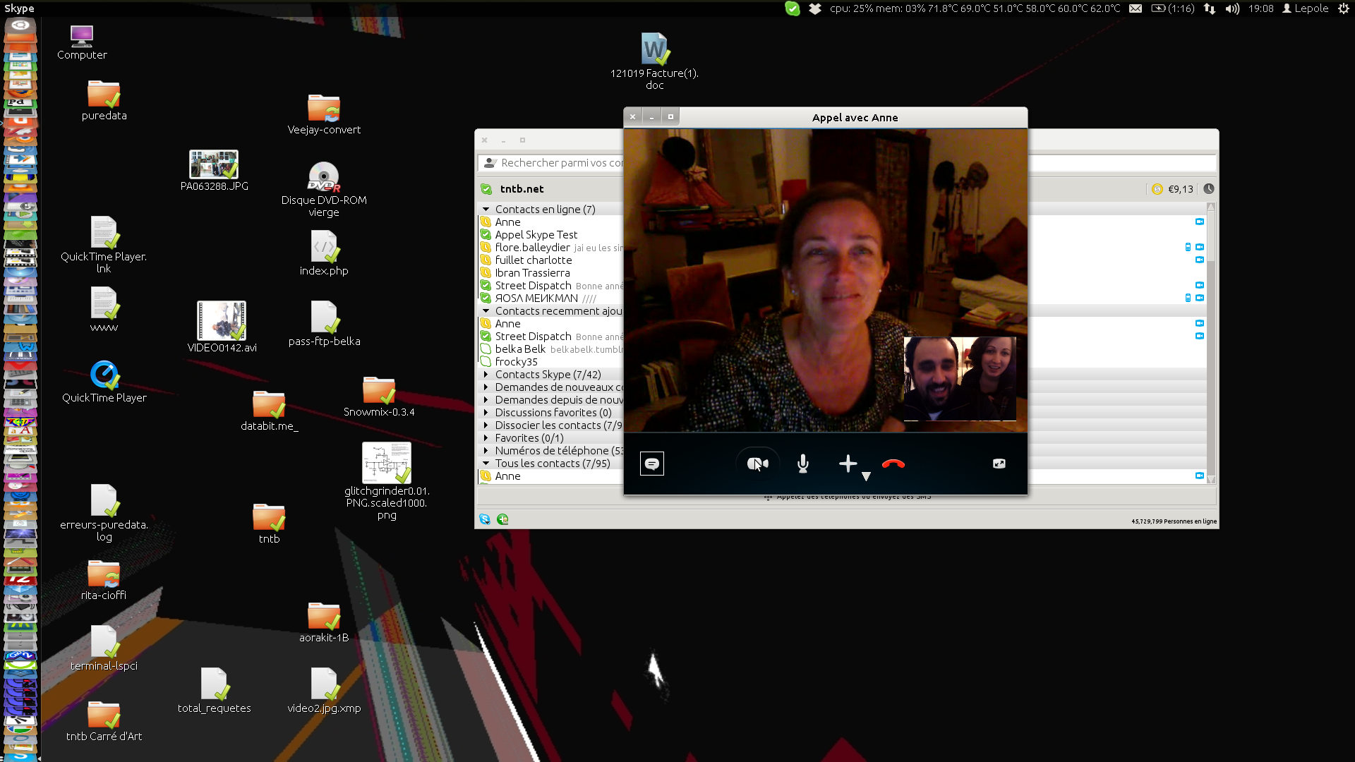This screenshot has height=762, width=1355.
Task: Open tntb.net status menu
Action: click(x=486, y=189)
